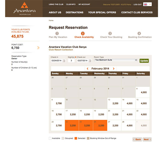Click the 6,750 point cost value
The image size is (165, 143).
click(15, 48)
